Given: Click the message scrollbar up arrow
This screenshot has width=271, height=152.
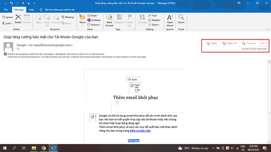Looking at the screenshot, I should point(269,61).
